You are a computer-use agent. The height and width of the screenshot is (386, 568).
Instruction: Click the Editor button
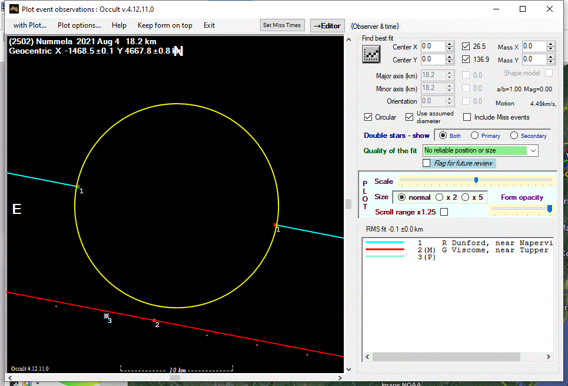point(327,25)
